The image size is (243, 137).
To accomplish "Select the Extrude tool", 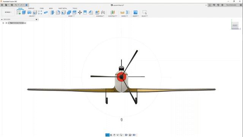I will (24, 12).
